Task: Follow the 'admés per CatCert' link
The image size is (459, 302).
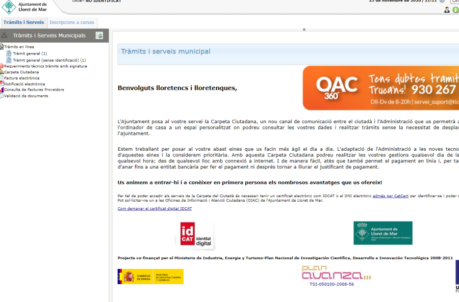Action: pyautogui.click(x=391, y=196)
